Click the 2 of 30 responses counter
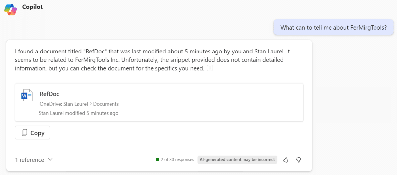 click(x=177, y=160)
